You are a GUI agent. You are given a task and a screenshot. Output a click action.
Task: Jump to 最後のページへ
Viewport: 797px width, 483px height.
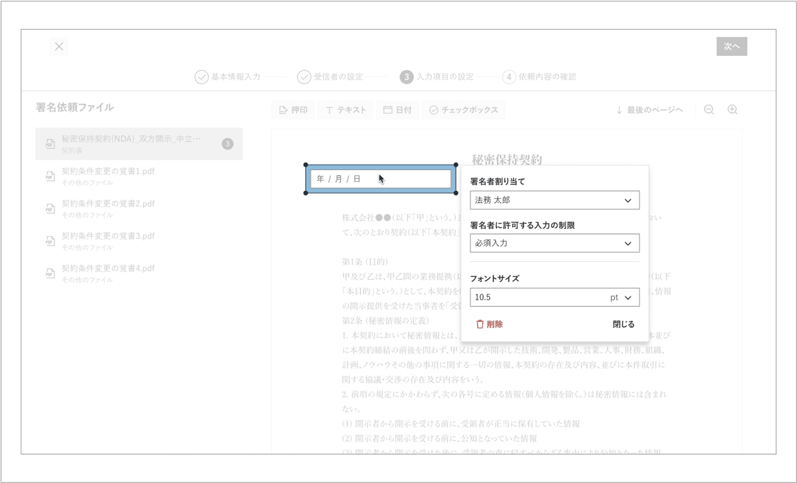click(x=649, y=110)
